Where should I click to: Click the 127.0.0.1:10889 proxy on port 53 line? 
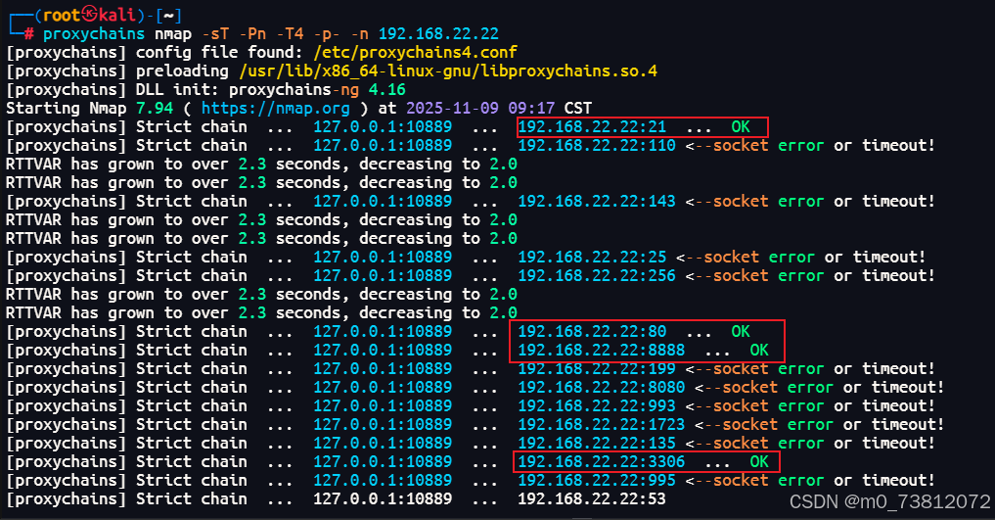[383, 499]
